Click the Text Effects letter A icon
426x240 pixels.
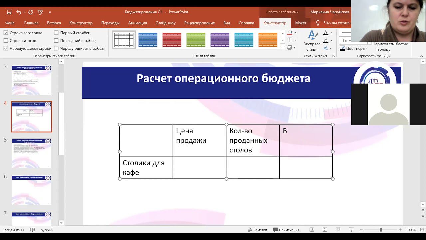pyautogui.click(x=326, y=48)
